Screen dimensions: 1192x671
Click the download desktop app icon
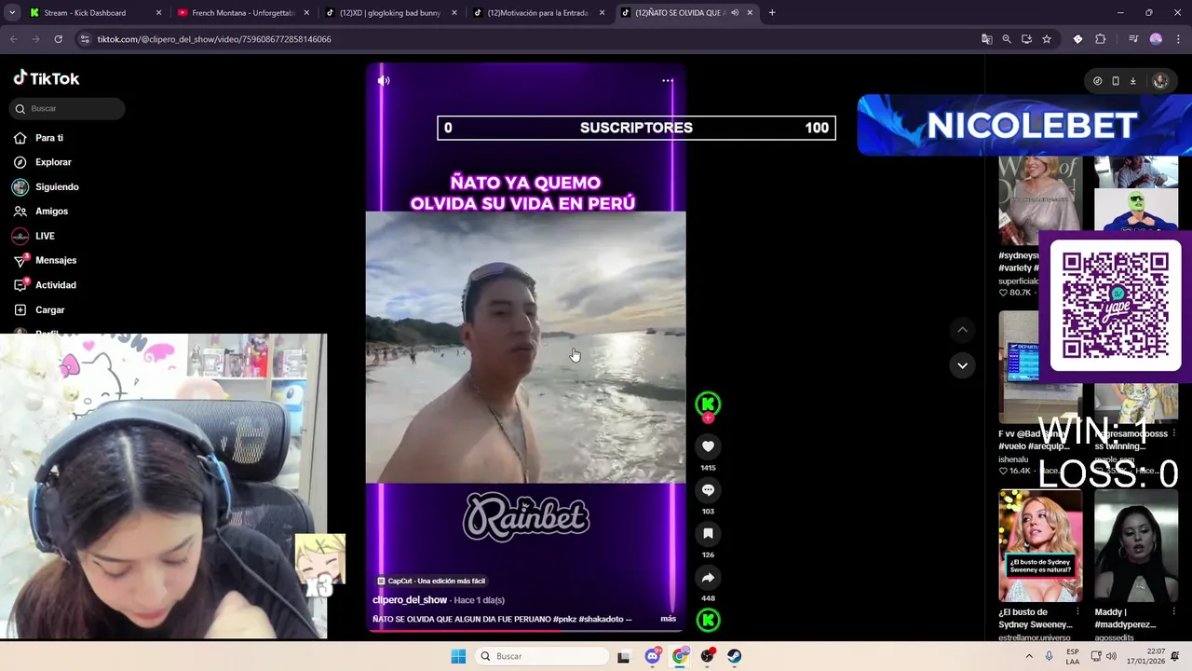pyautogui.click(x=1133, y=81)
